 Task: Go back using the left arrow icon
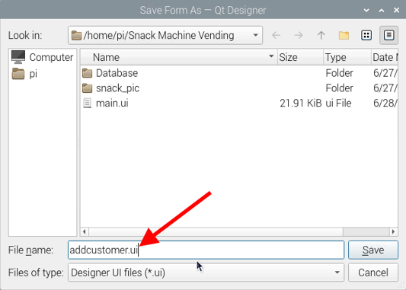click(x=277, y=35)
